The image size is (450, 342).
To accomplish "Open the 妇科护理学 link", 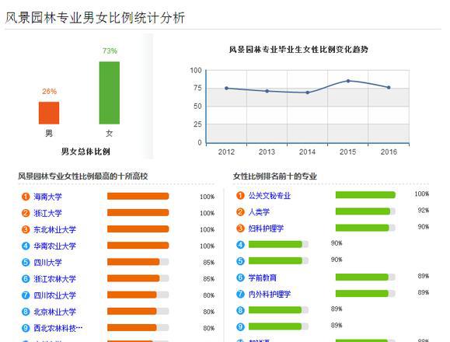I will (266, 229).
